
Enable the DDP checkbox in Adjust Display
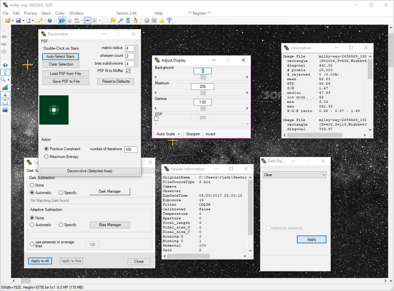coord(156,119)
